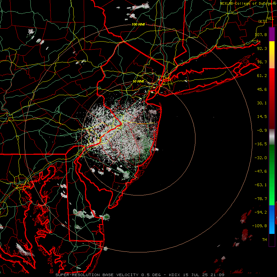Screen dimensions: 277x277
Task: Select the 92.3 legend value
Action: coord(262,48)
